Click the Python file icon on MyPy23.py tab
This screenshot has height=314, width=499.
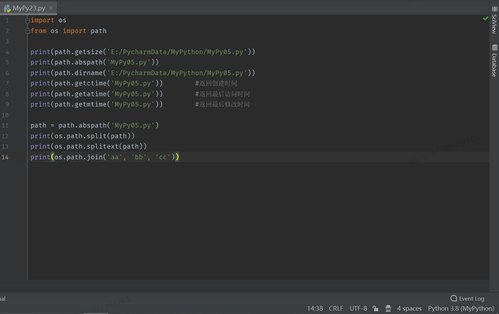click(x=7, y=8)
